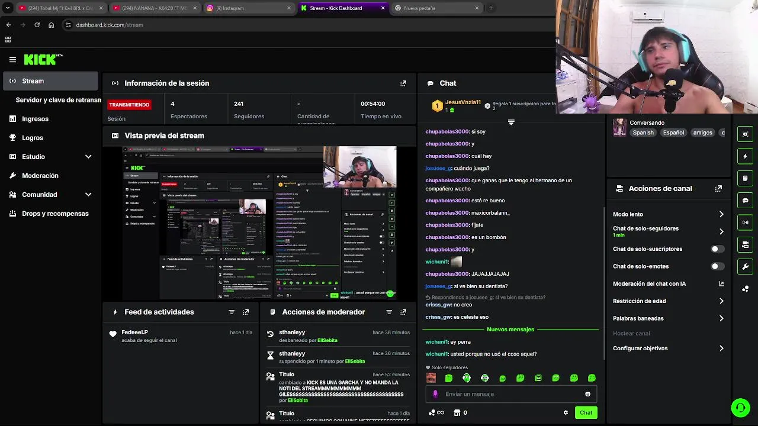Pop out the Feed de actividades panel

(246, 312)
